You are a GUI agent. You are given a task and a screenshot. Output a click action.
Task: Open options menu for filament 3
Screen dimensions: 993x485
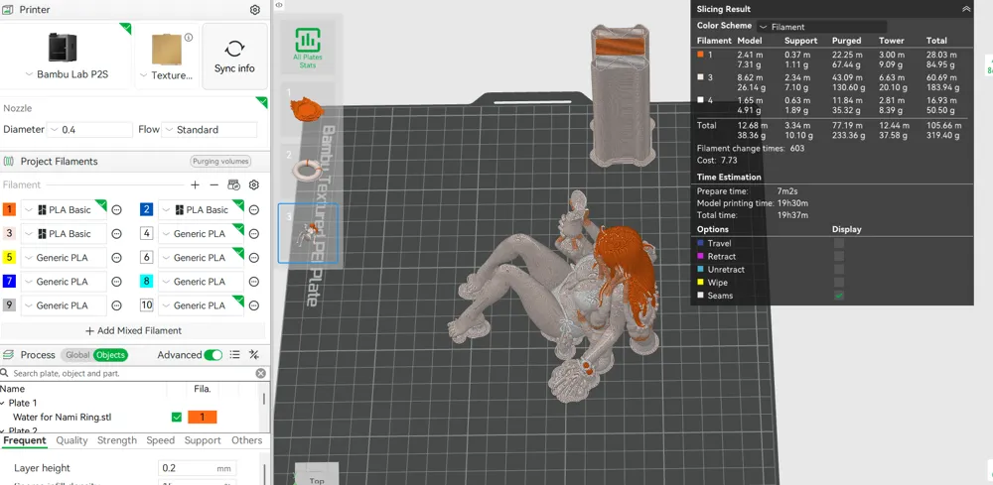point(116,234)
